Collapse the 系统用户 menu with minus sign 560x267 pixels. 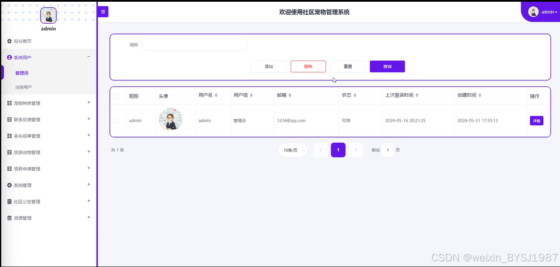[89, 57]
